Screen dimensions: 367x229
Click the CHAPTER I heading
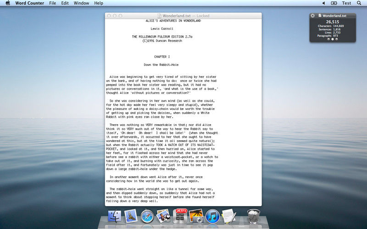pyautogui.click(x=162, y=57)
